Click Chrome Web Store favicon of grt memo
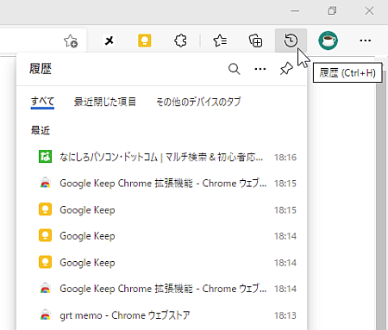This screenshot has height=330, width=388. pyautogui.click(x=45, y=315)
